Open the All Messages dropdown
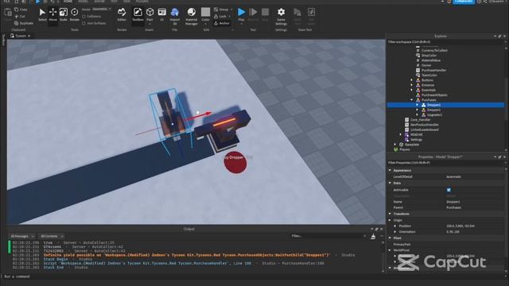The width and height of the screenshot is (509, 286). coord(22,237)
